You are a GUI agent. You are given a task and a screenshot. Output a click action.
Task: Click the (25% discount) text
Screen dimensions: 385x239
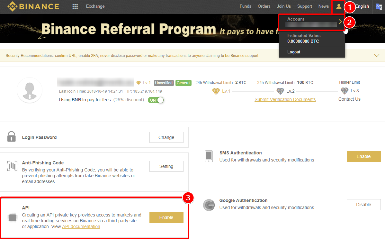click(129, 100)
